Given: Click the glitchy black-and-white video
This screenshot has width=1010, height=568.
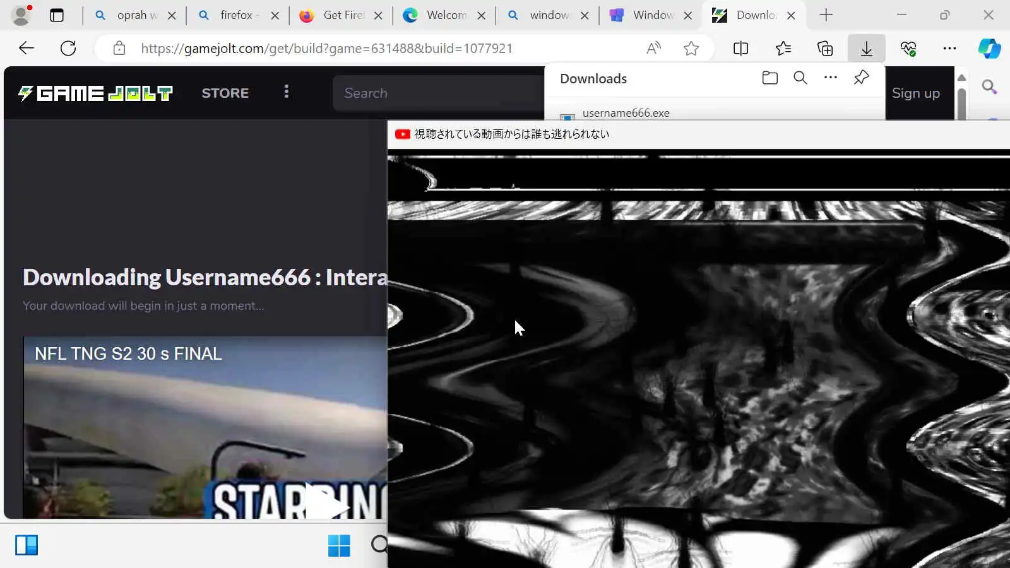Looking at the screenshot, I should click(698, 358).
